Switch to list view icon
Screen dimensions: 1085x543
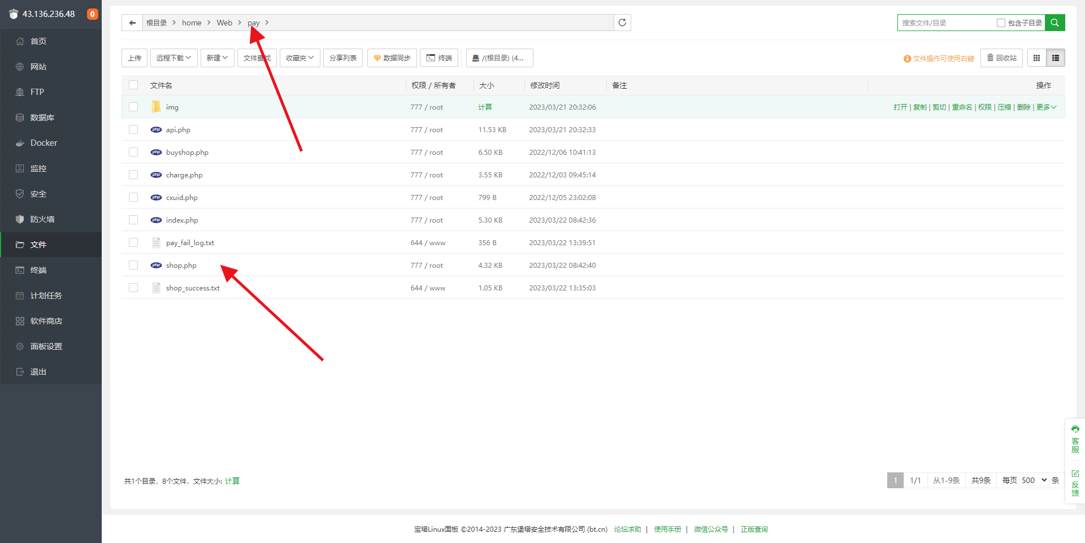point(1056,58)
